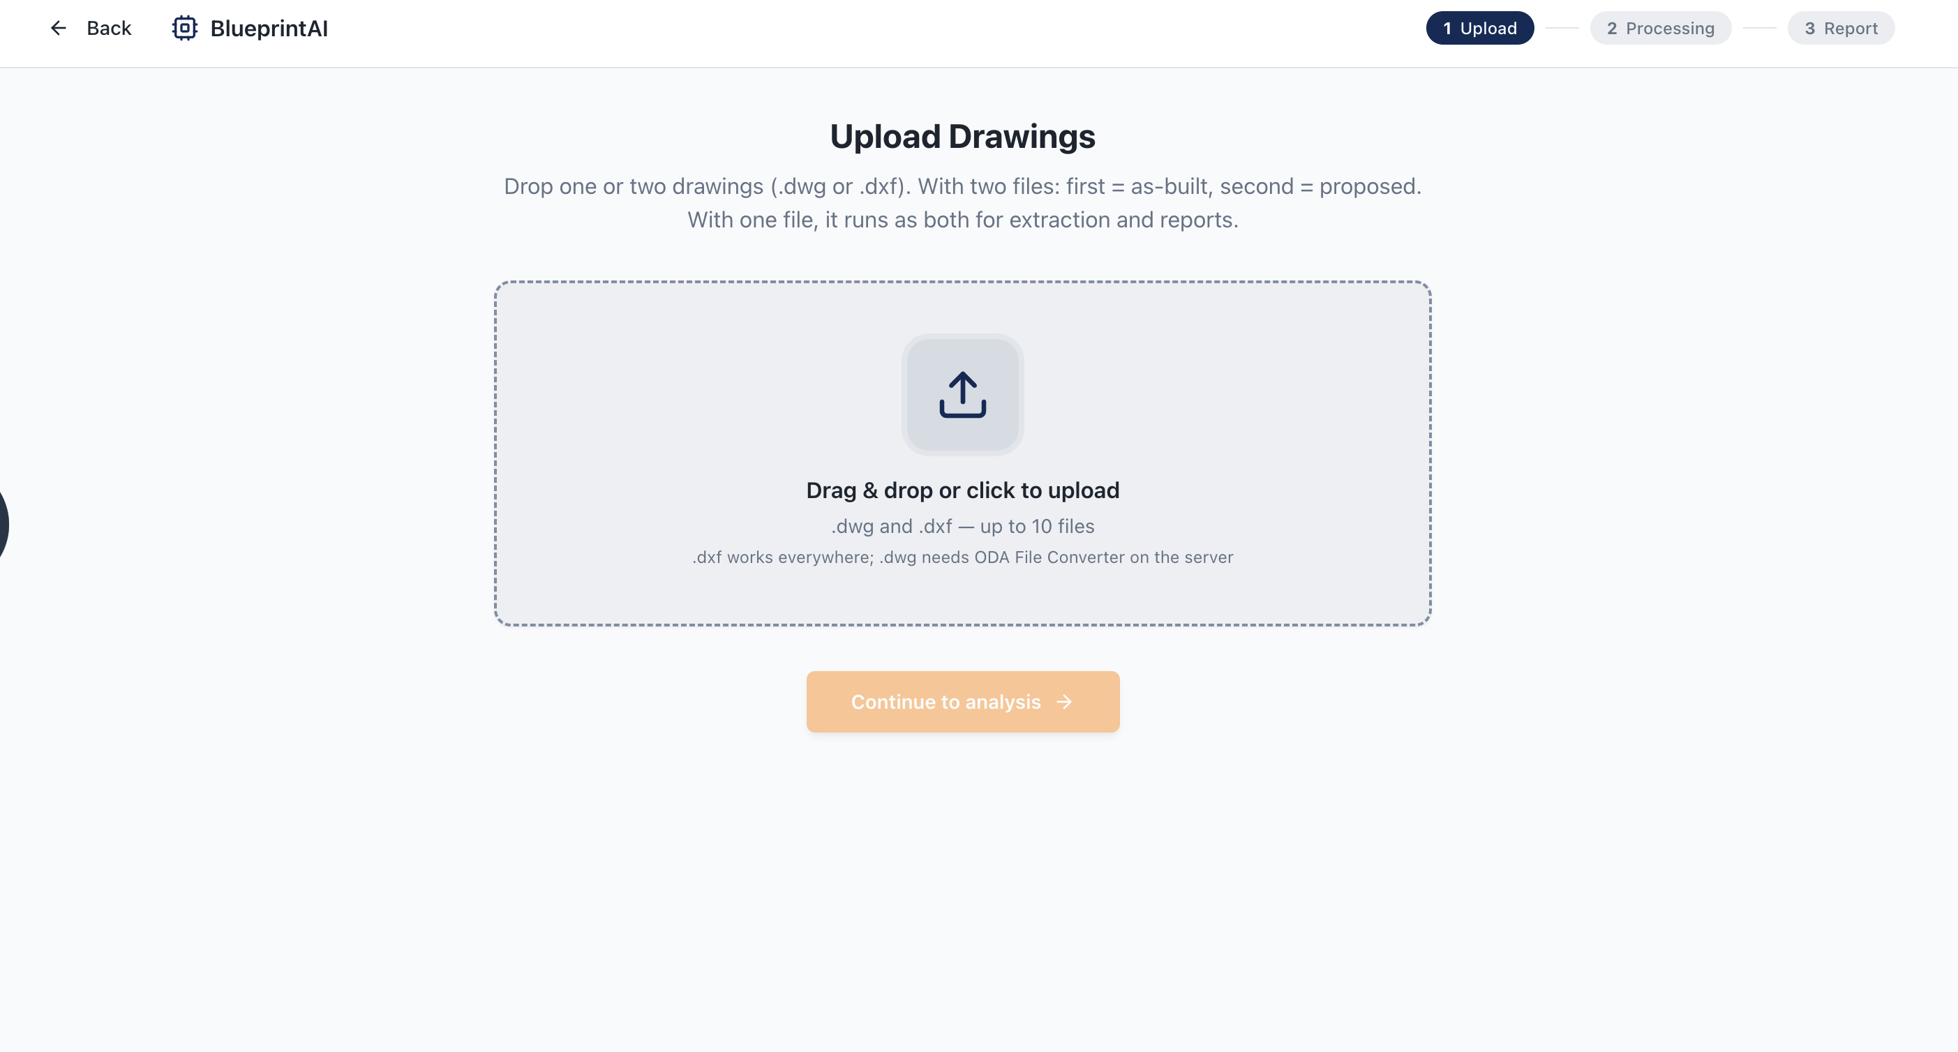The image size is (1958, 1052).
Task: Click the dashed file drop zone area
Action: (962, 453)
